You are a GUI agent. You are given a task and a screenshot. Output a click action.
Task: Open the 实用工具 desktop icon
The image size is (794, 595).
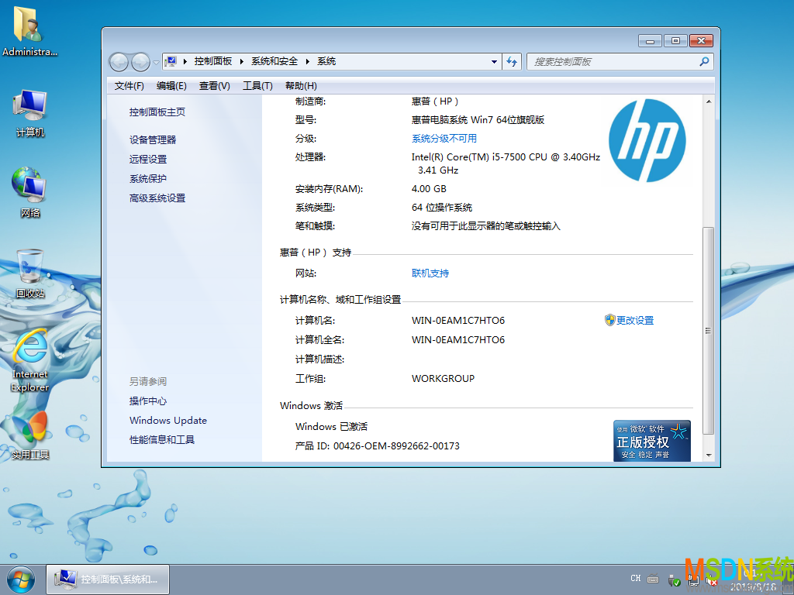tap(30, 435)
